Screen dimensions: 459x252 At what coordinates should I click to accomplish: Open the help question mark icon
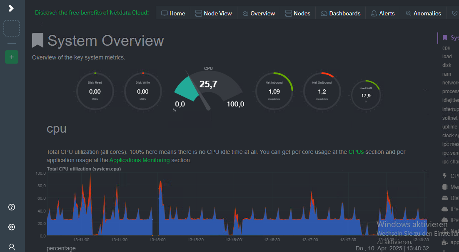pyautogui.click(x=12, y=207)
